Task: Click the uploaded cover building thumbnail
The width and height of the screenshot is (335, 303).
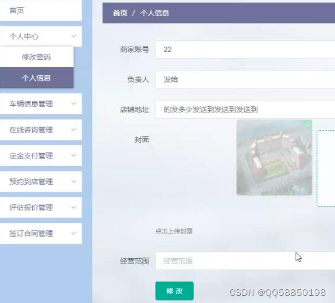Action: [274, 158]
